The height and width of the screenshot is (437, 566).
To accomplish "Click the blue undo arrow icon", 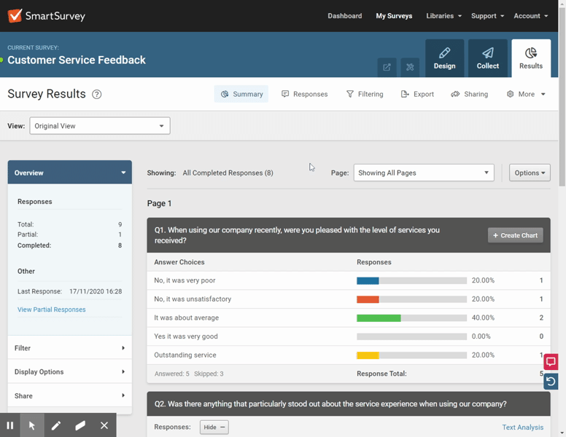I will click(551, 382).
